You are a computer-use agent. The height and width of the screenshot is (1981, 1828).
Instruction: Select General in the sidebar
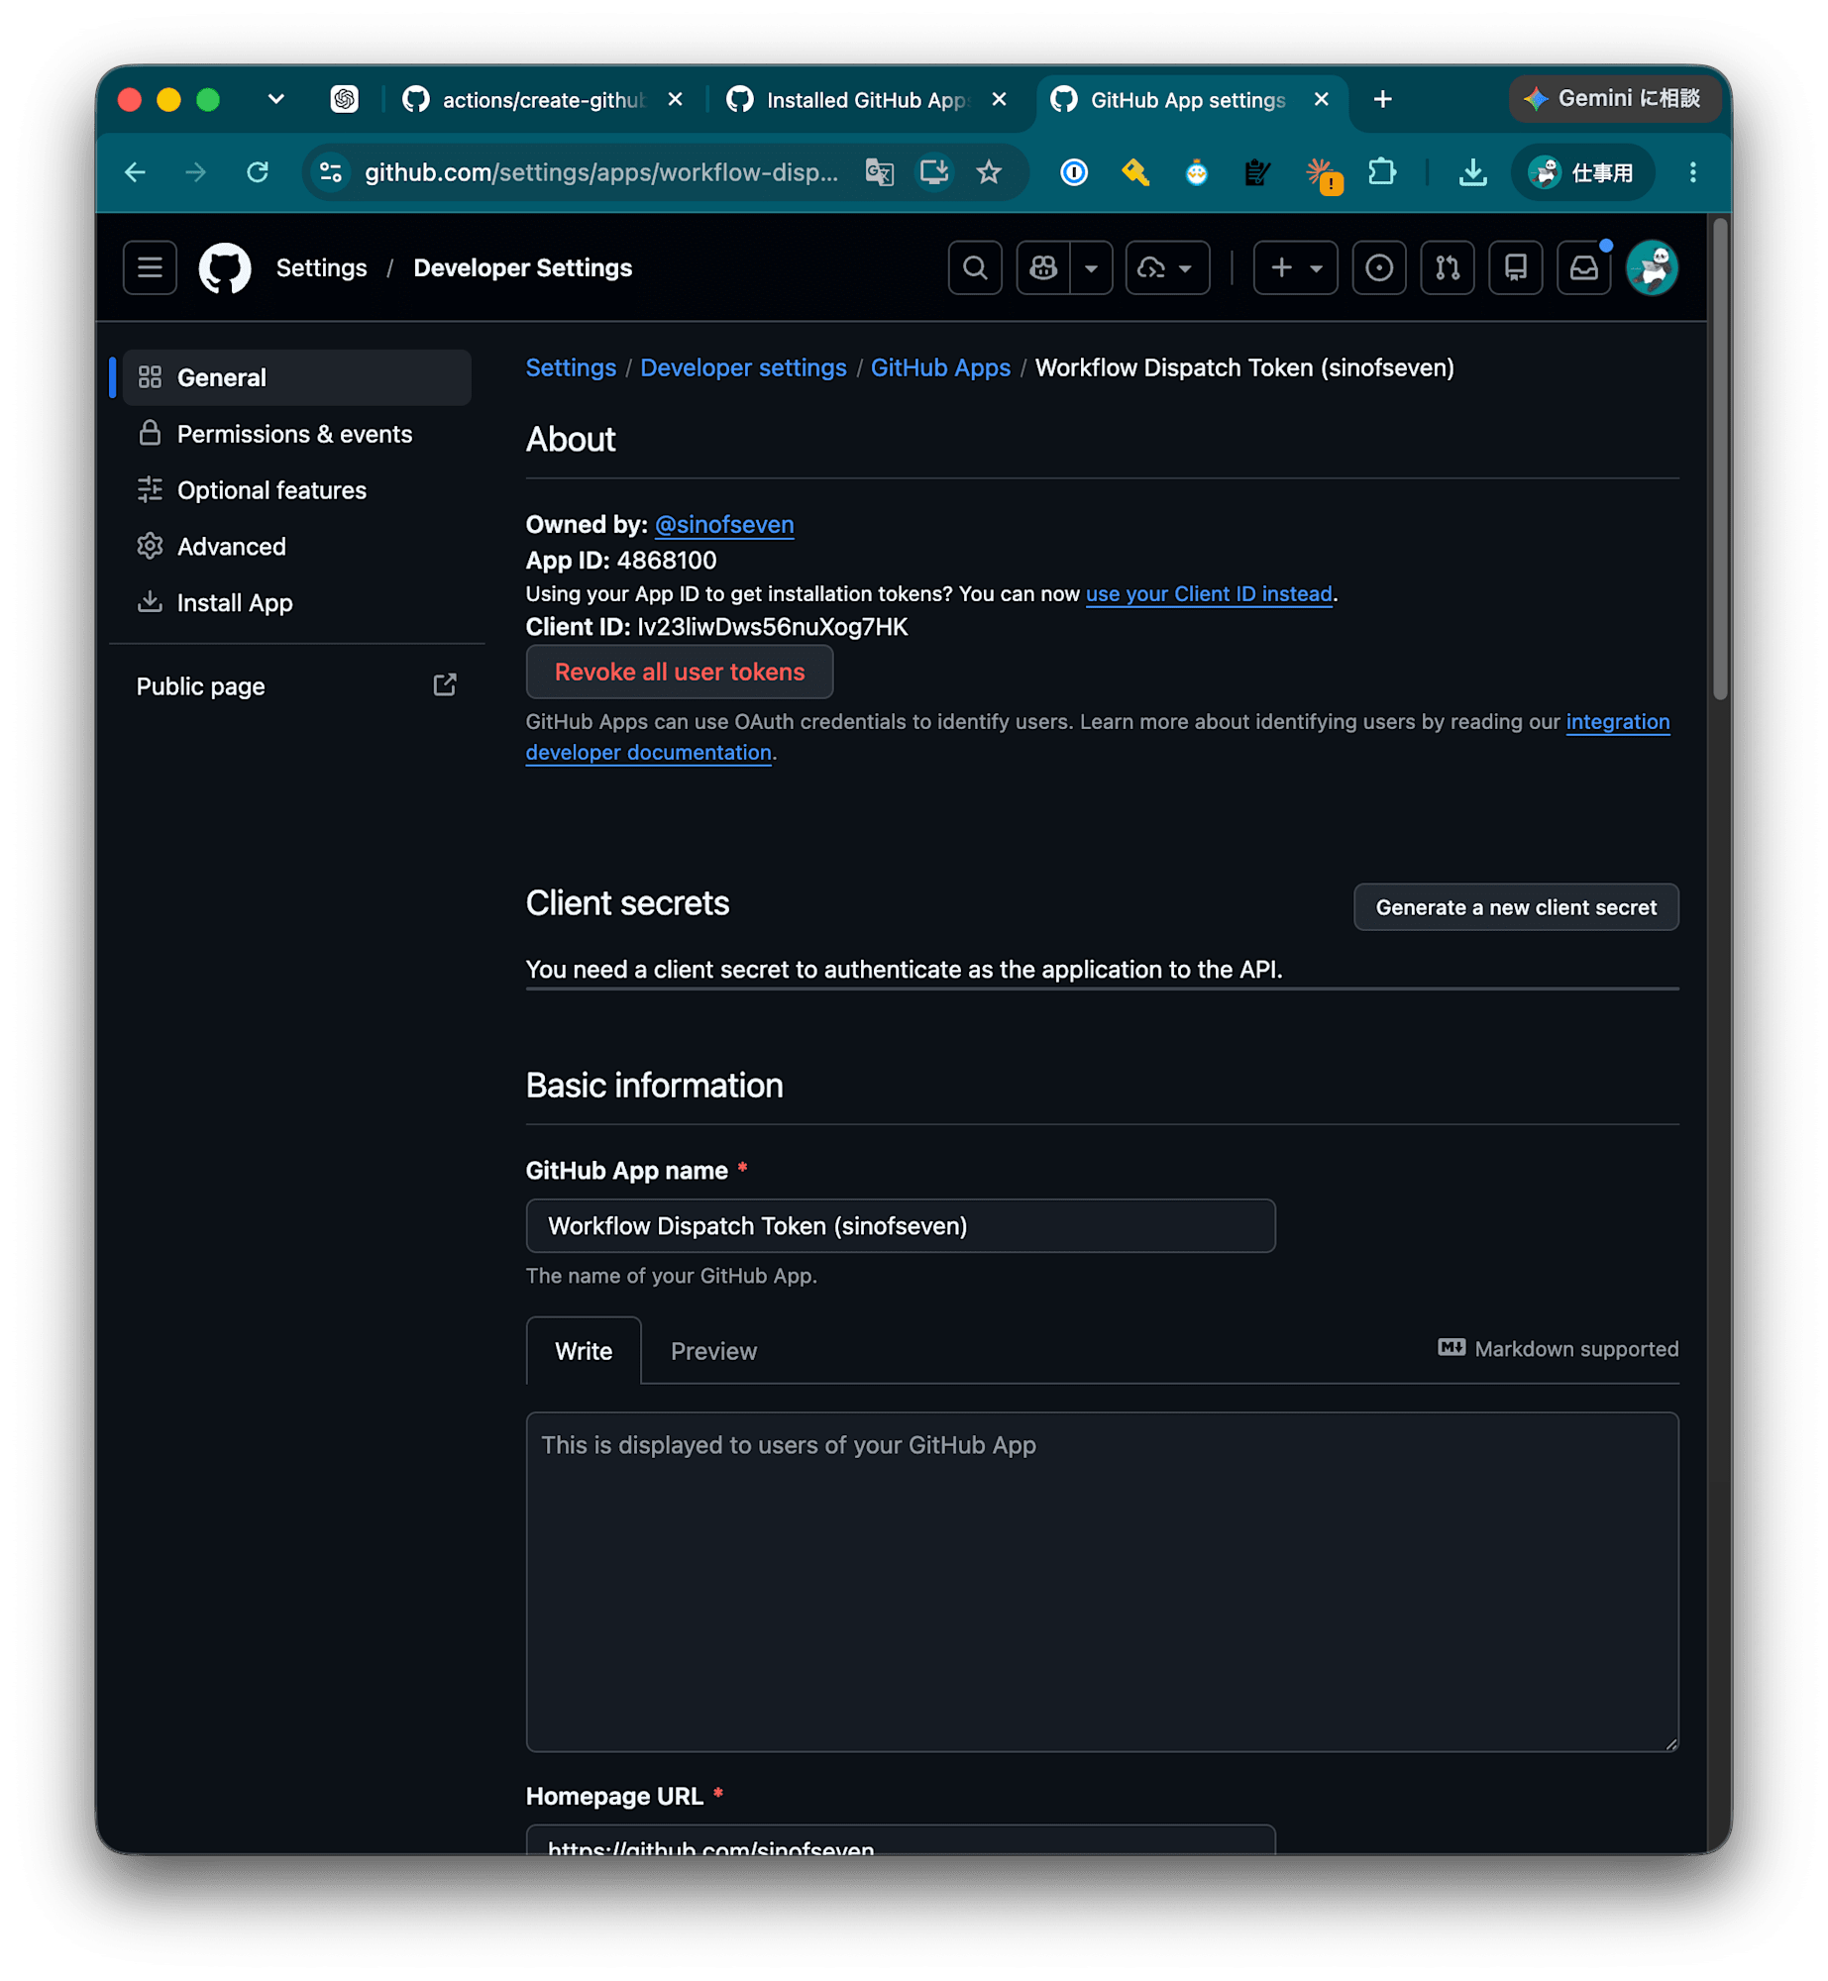(x=296, y=377)
